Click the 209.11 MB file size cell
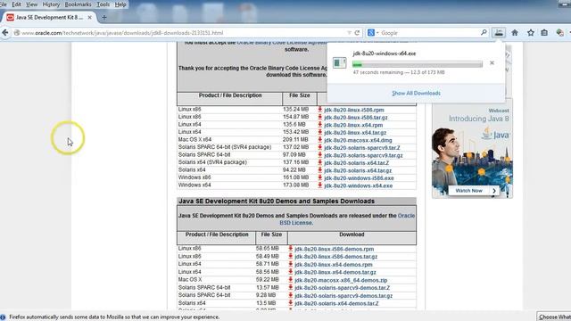This screenshot has width=571, height=321. pyautogui.click(x=295, y=140)
